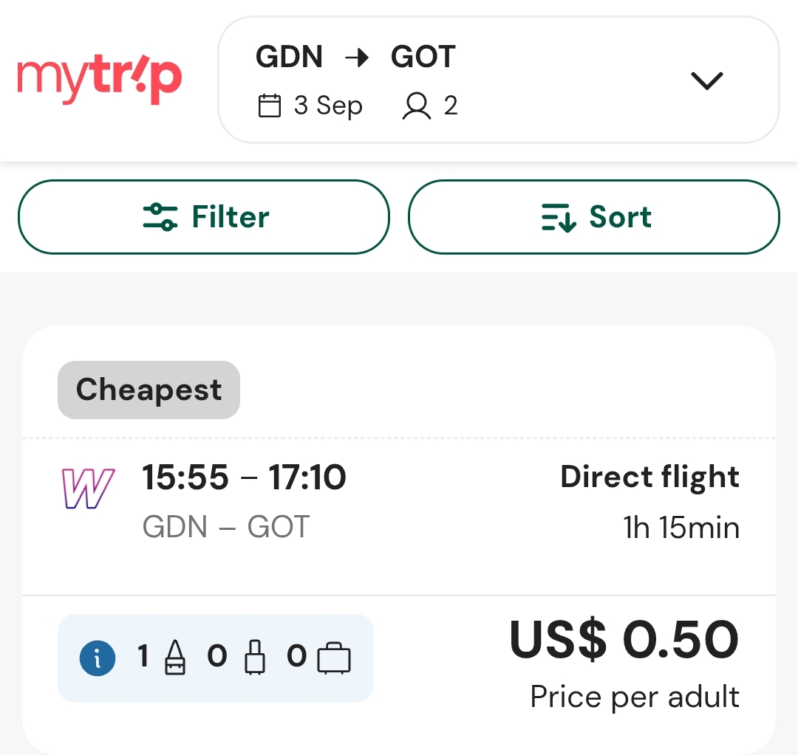Click the sort arrow icon
The height and width of the screenshot is (755, 798).
click(x=559, y=217)
